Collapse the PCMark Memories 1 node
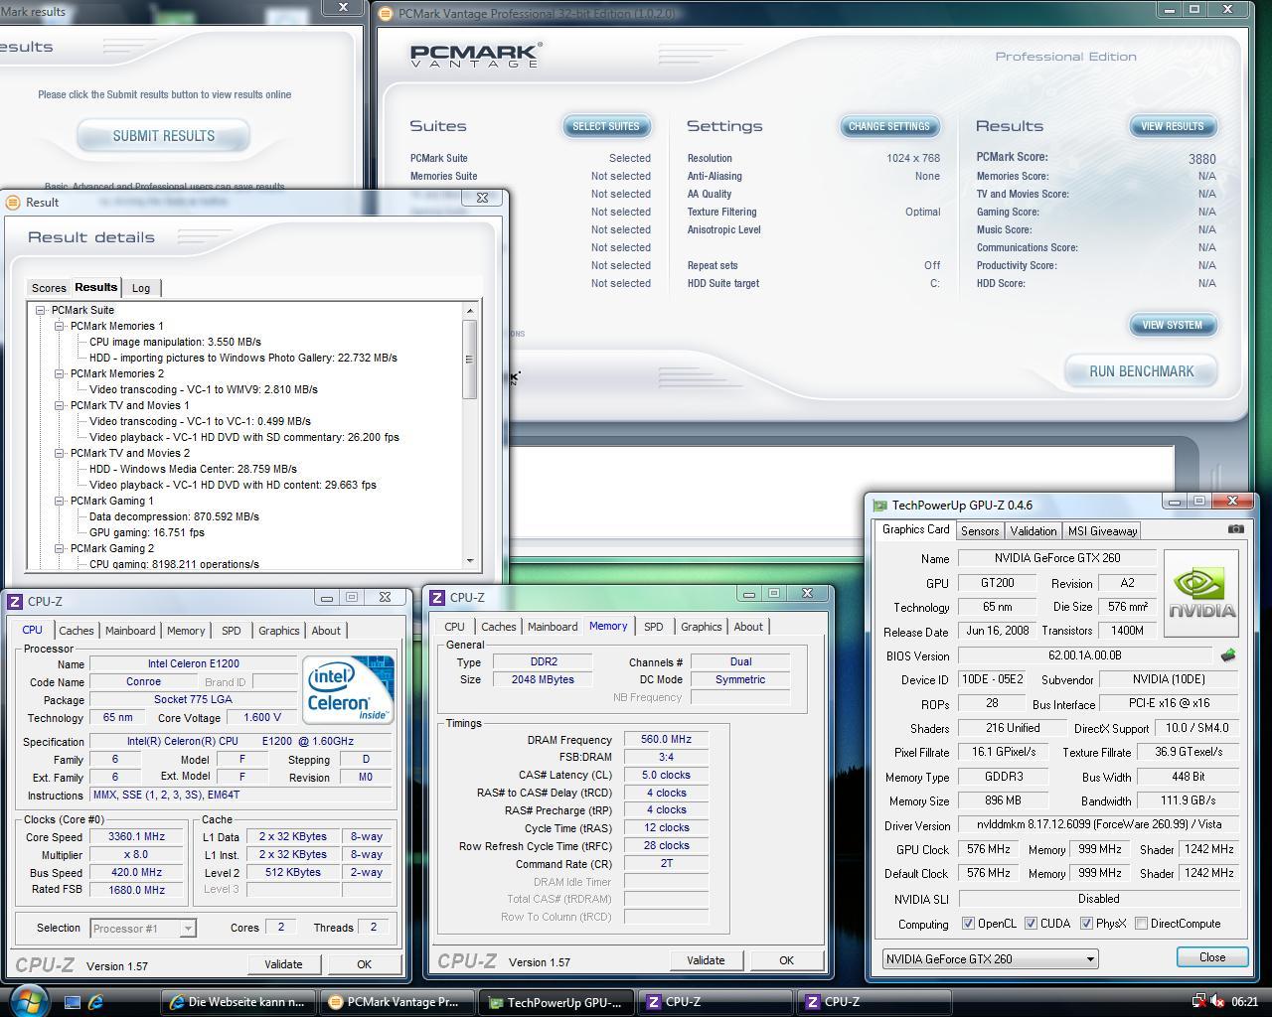 (x=59, y=326)
